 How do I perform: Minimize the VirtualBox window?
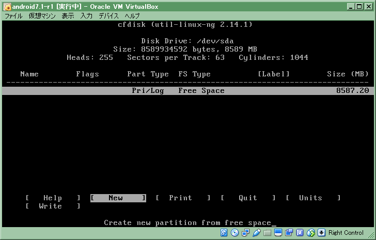(x=351, y=7)
